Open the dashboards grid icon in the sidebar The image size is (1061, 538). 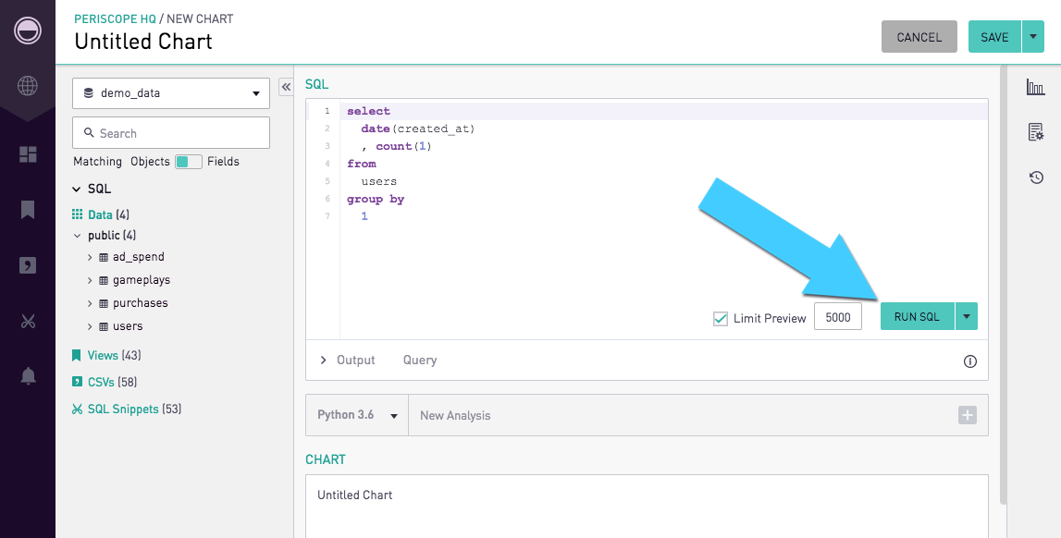28,154
